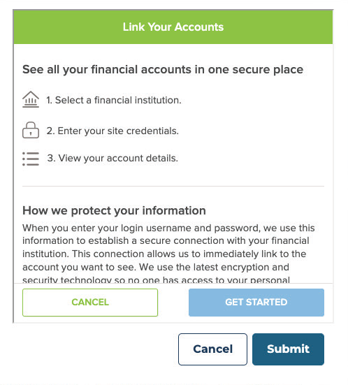This screenshot has width=348, height=385.
Task: Click the 'secure connection' information text line
Action: (x=166, y=240)
